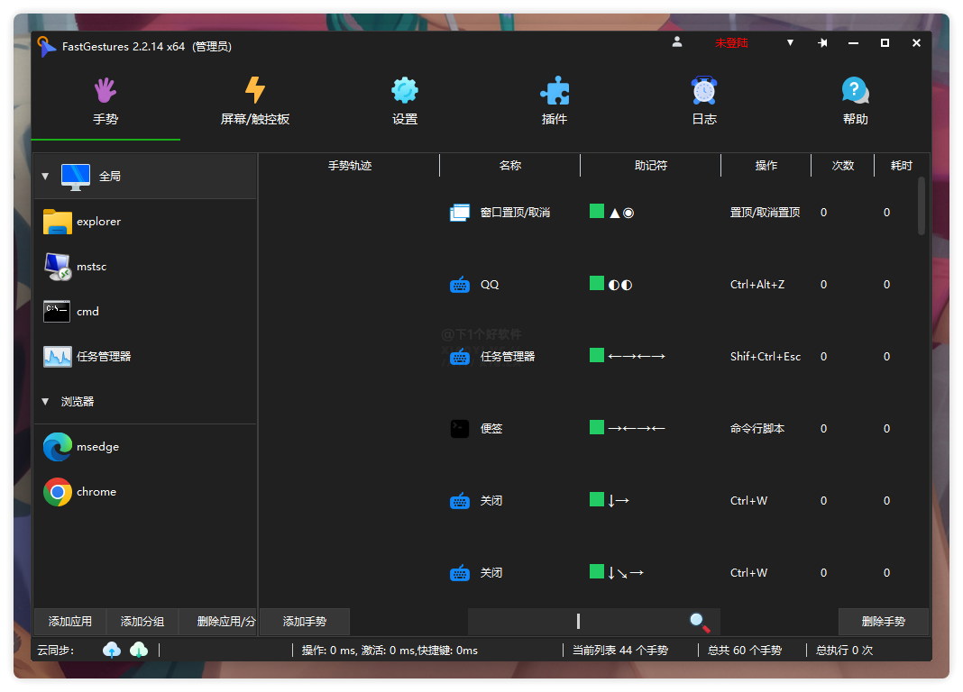The image size is (963, 692).
Task: Click the 添加应用 button
Action: pos(70,622)
